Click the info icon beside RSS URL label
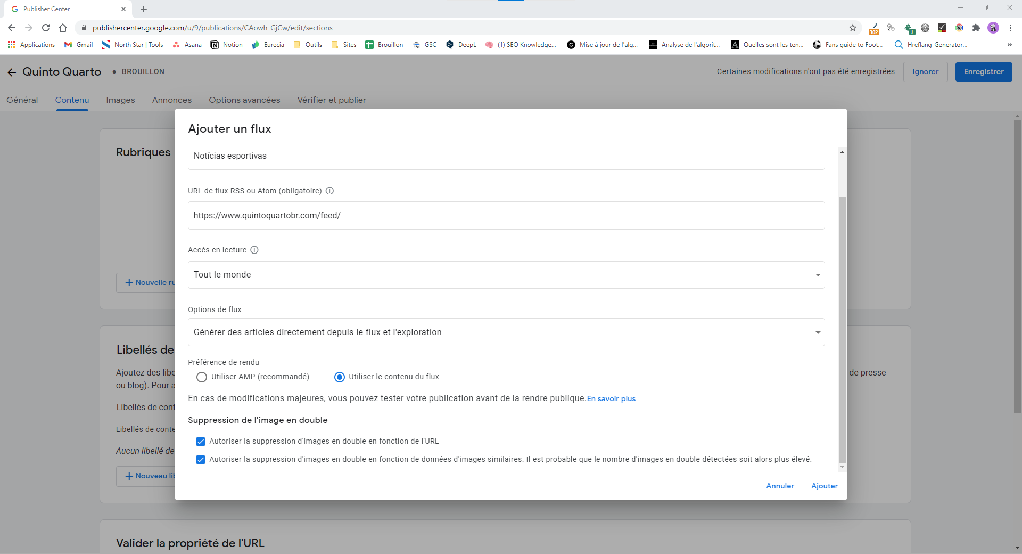Viewport: 1022px width, 554px height. click(329, 191)
